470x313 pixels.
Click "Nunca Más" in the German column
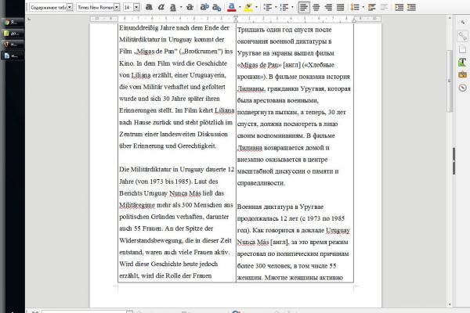click(x=185, y=193)
